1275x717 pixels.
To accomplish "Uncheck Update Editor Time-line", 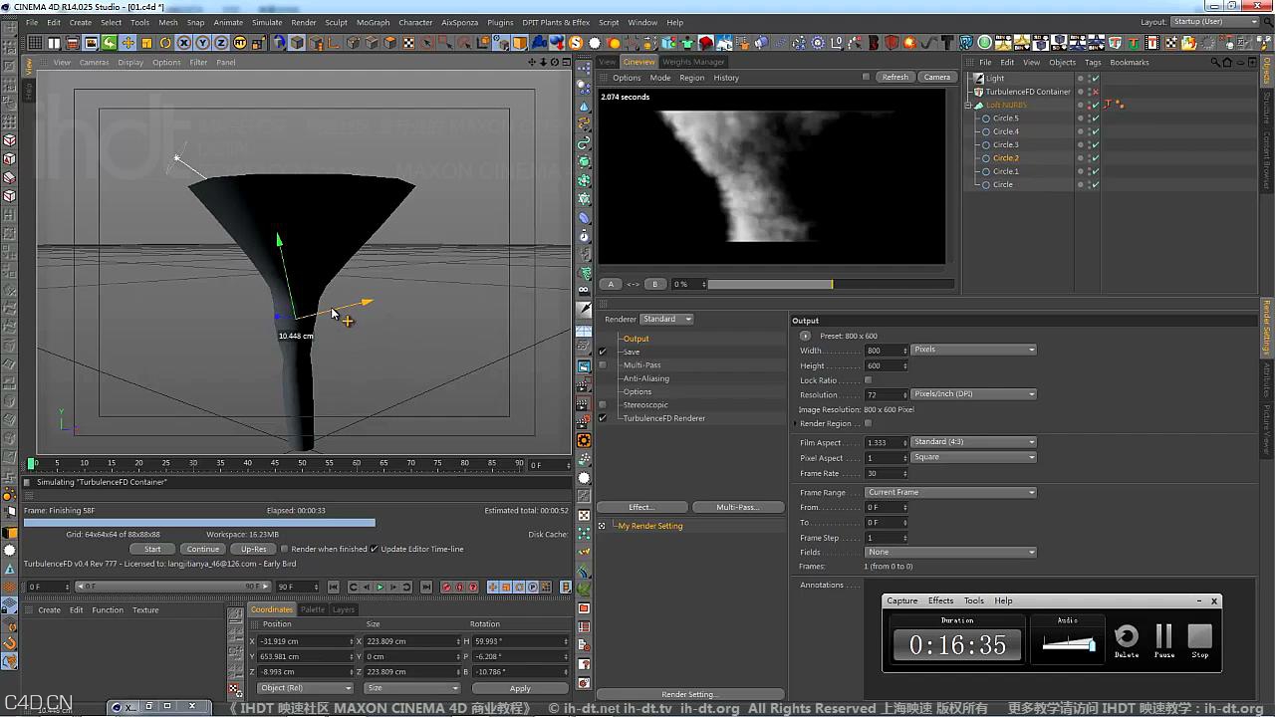I will [x=375, y=549].
